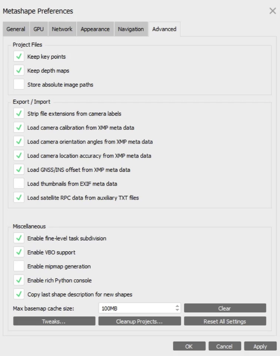Screen dimensions: 280x356
Task: Decrease Max basemap cache size with down arrow
Action: (x=177, y=310)
